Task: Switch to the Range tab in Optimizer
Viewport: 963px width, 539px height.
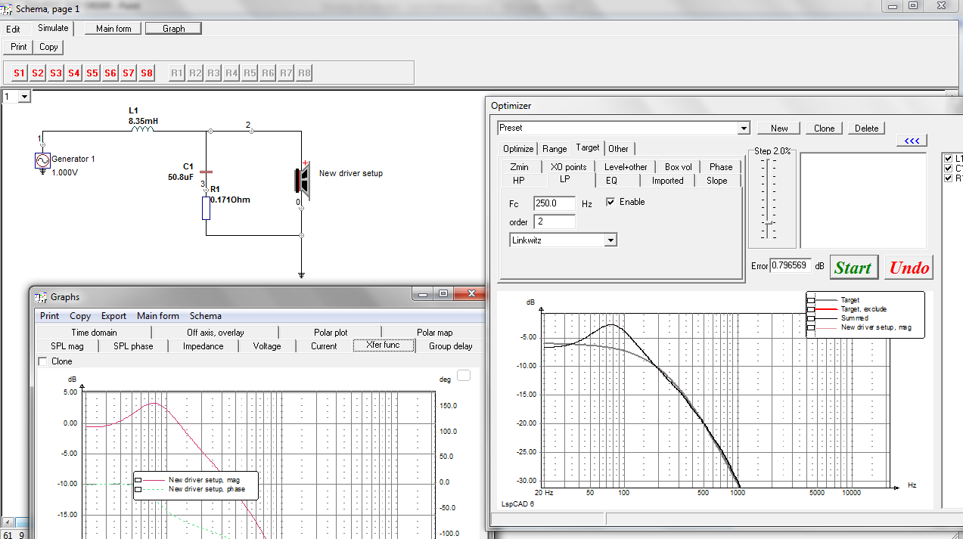Action: pos(555,149)
